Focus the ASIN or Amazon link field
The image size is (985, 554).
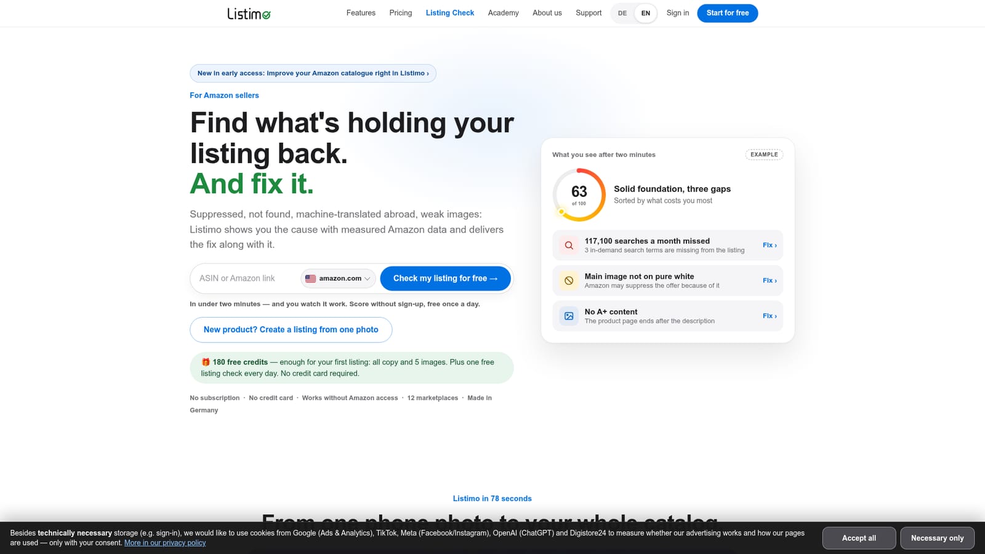(x=246, y=278)
